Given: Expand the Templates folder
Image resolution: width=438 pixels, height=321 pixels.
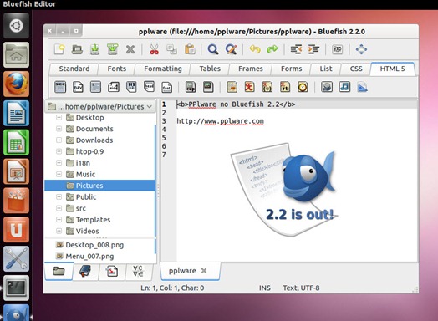Looking at the screenshot, I should click(x=59, y=220).
